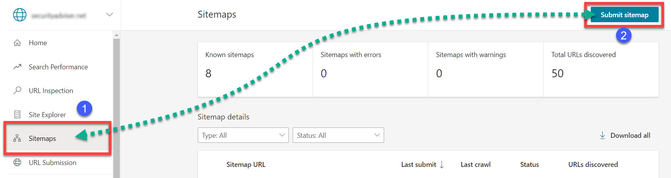Click the Home house icon

pos(17,43)
